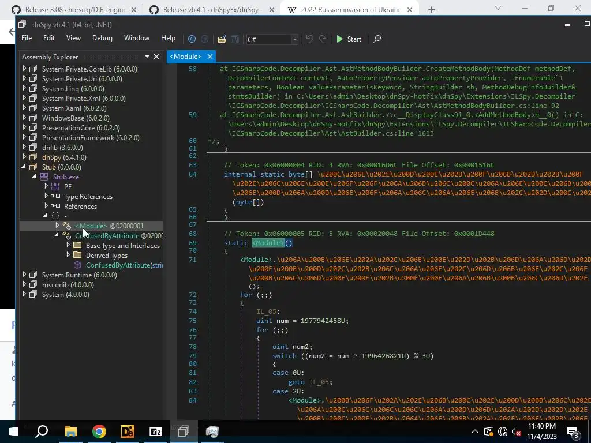Click the Save All disk icon
The height and width of the screenshot is (443, 591).
234,39
